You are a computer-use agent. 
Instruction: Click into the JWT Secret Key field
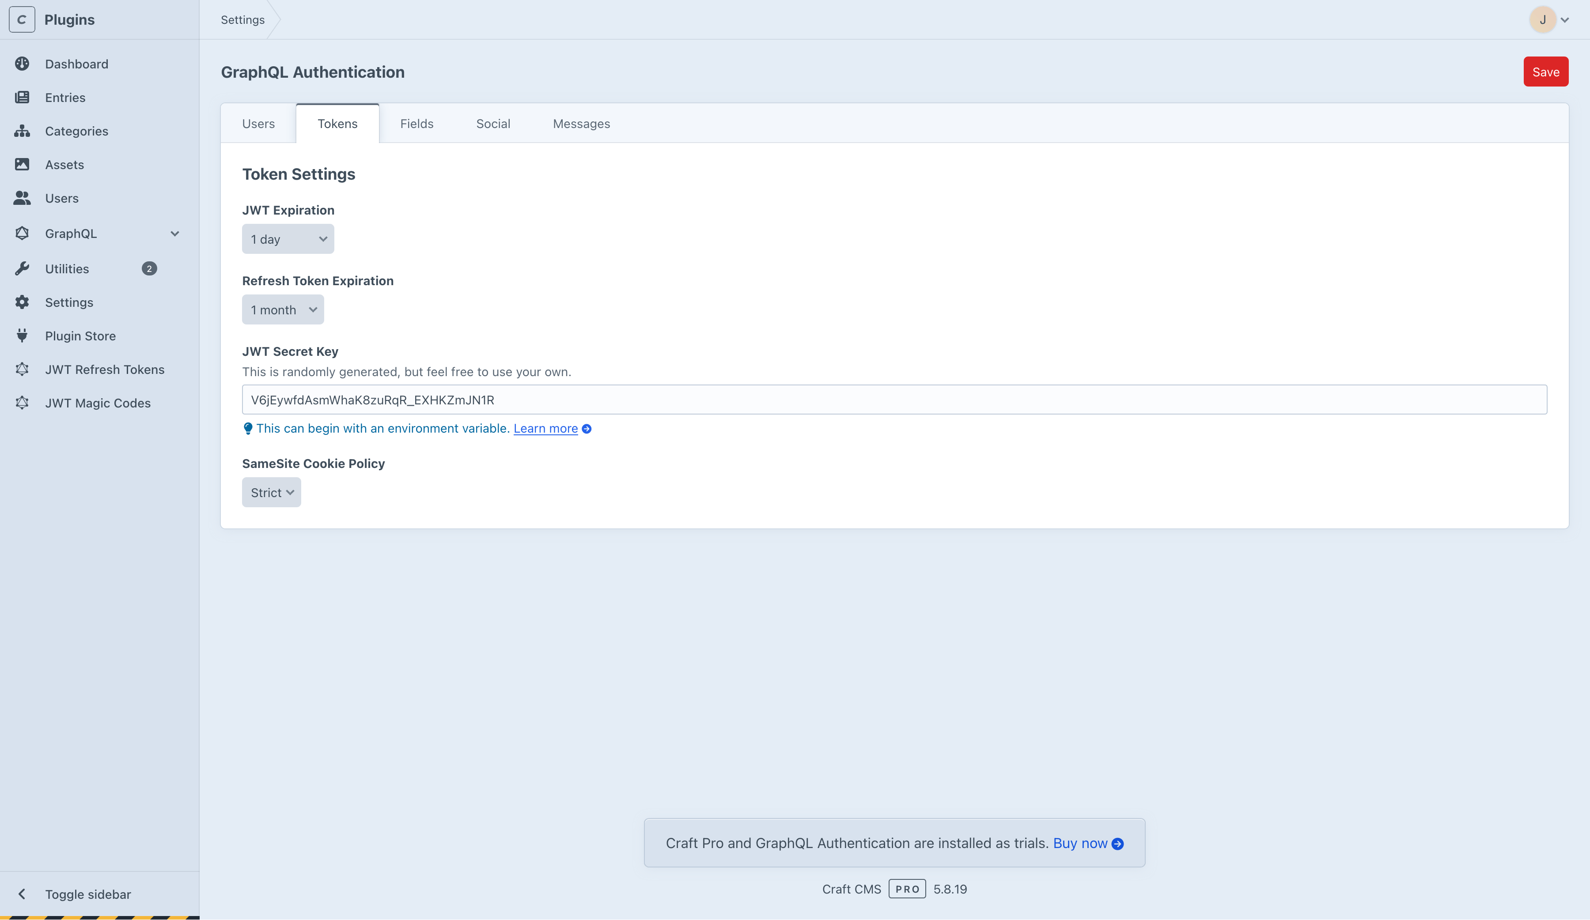[893, 400]
